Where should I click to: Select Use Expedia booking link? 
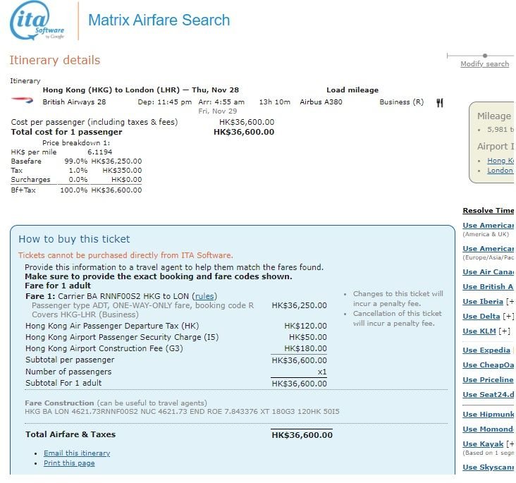pos(486,350)
